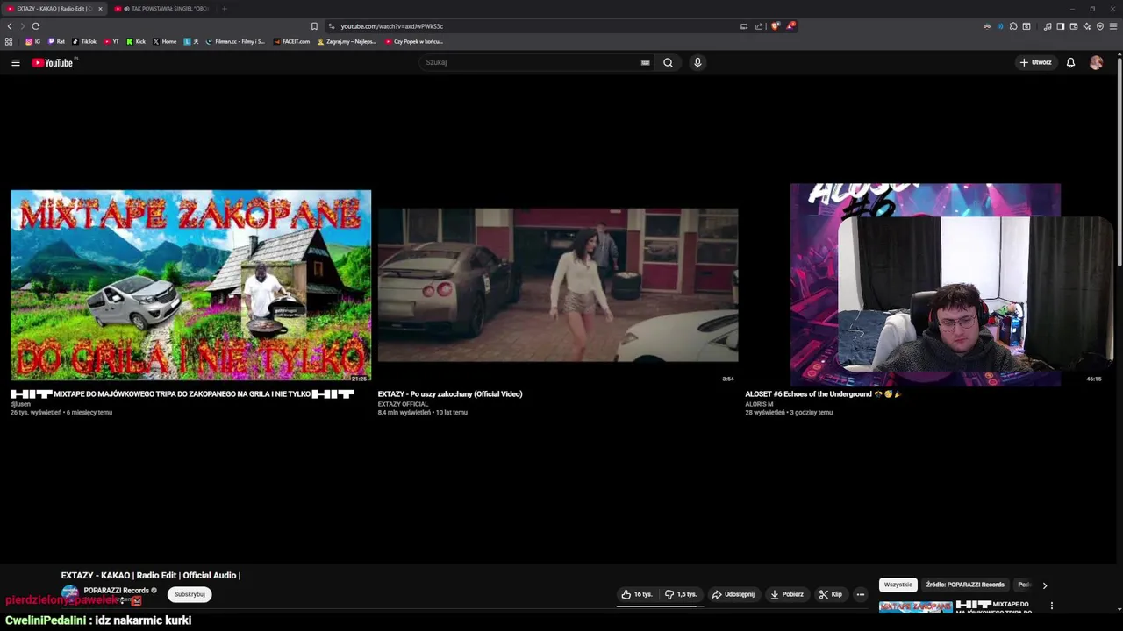Viewport: 1123px width, 631px height.
Task: Click the sidebar MIXTAPE ZAKOPANE small thumbnail
Action: tap(916, 606)
